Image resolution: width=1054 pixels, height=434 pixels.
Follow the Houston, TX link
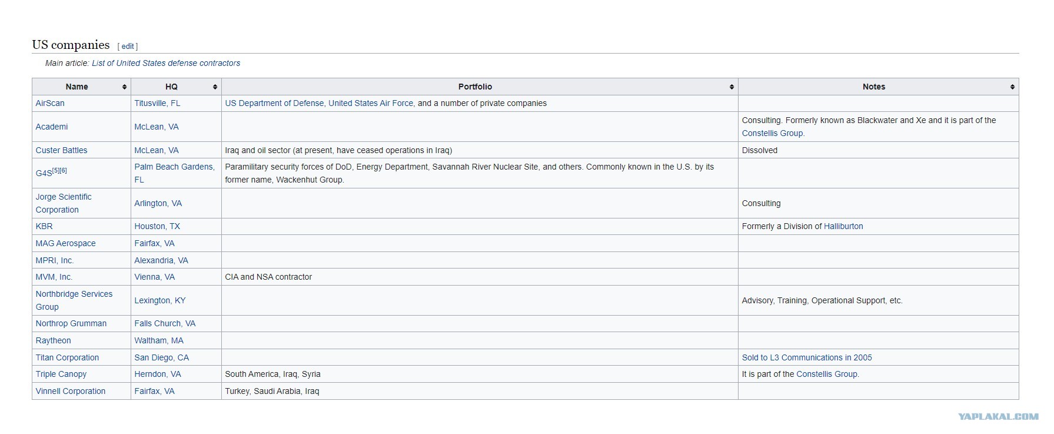point(157,226)
